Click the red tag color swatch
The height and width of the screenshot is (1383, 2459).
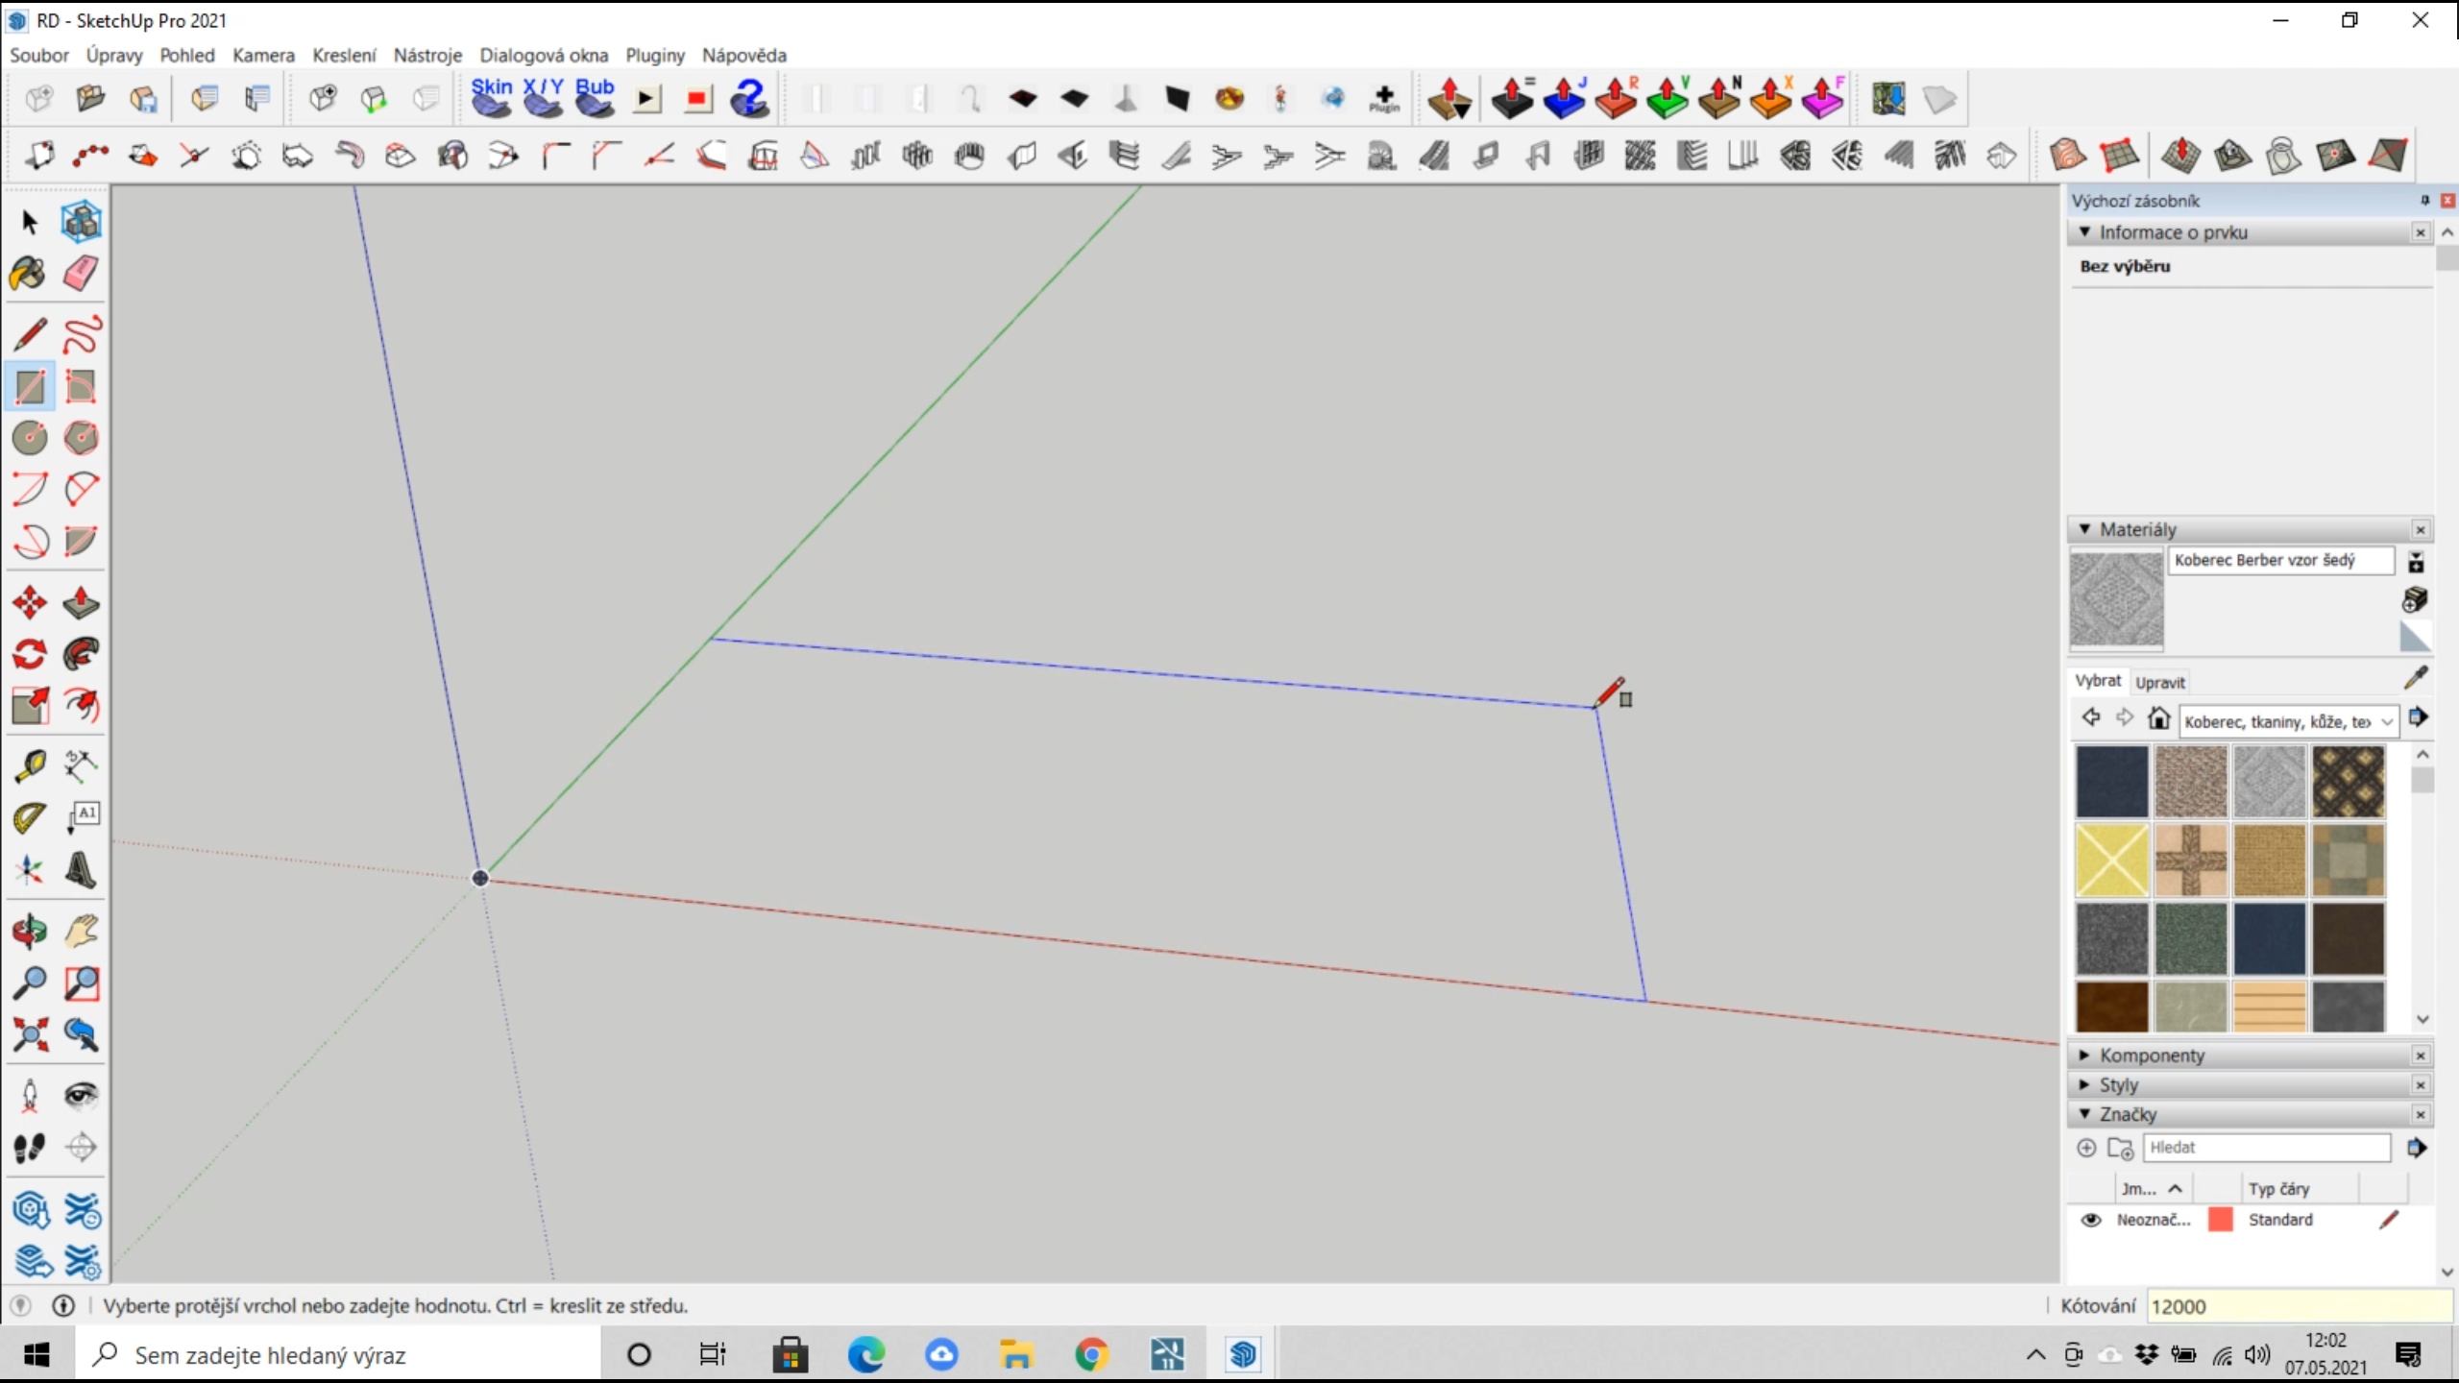(2220, 1220)
